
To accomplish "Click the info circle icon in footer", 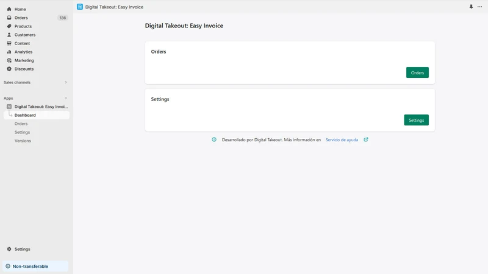I will point(214,140).
